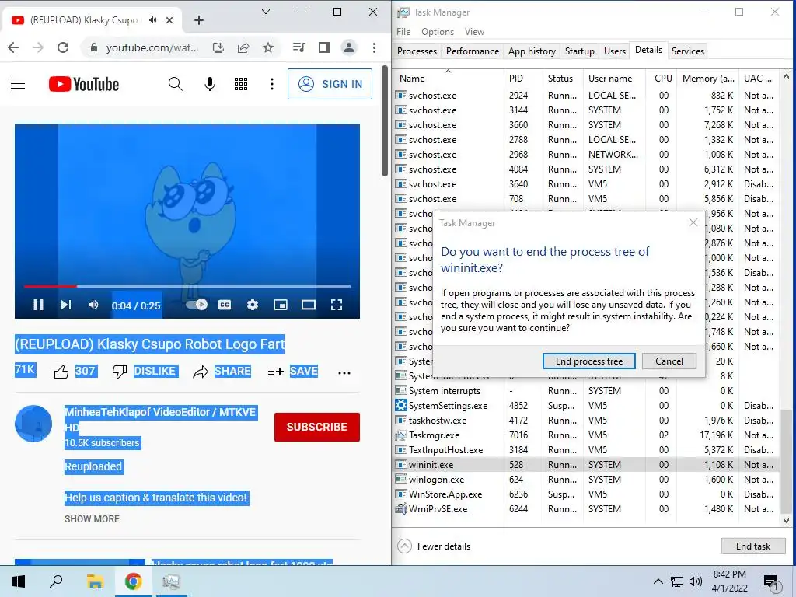Open the channel avatar
The image size is (796, 597).
[x=33, y=424]
